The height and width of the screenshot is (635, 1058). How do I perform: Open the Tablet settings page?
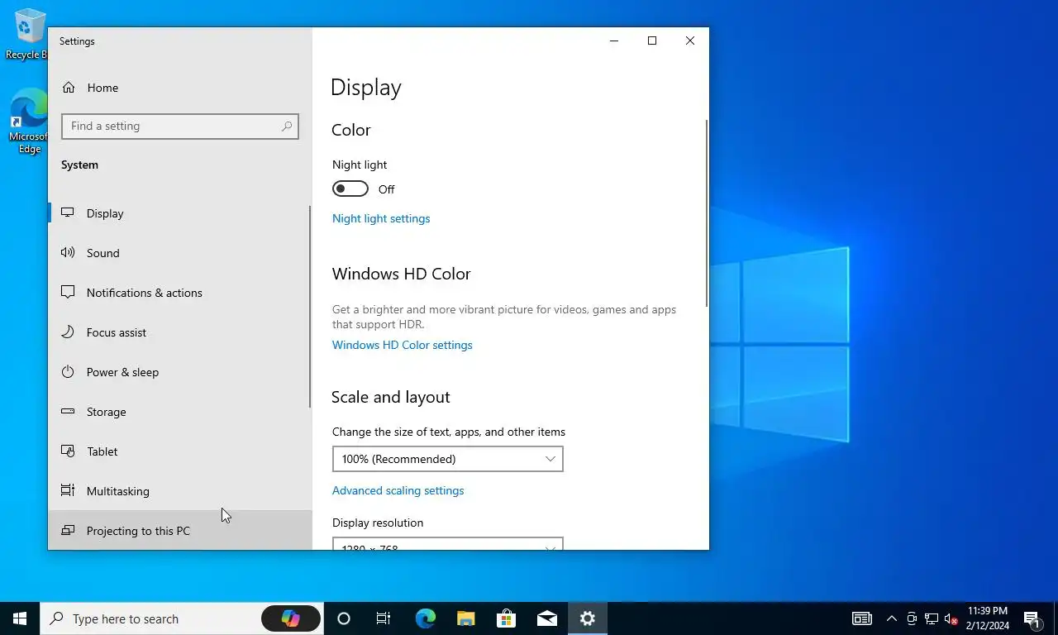point(179,451)
